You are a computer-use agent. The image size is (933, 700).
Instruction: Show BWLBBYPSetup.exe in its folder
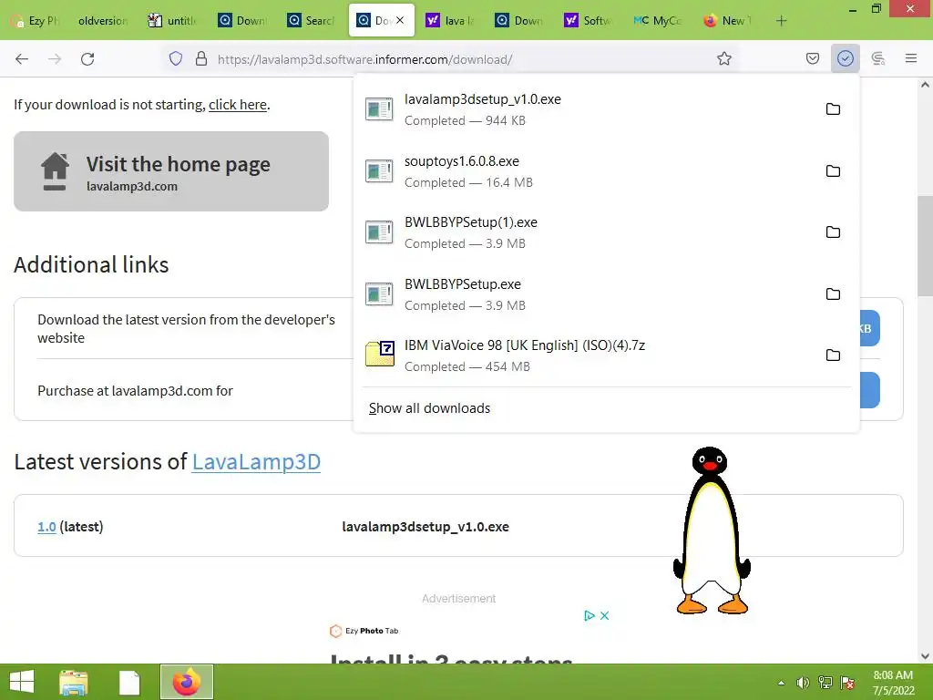(833, 294)
